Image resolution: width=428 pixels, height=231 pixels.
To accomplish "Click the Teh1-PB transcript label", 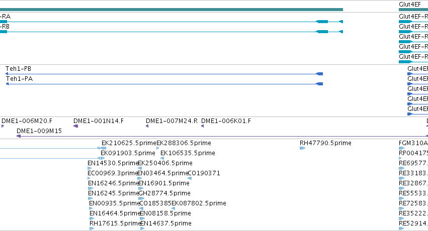I will pyautogui.click(x=18, y=69).
